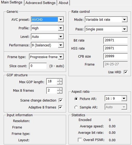Click the Bit rate input field
This screenshot has height=145, width=132.
(116, 40)
